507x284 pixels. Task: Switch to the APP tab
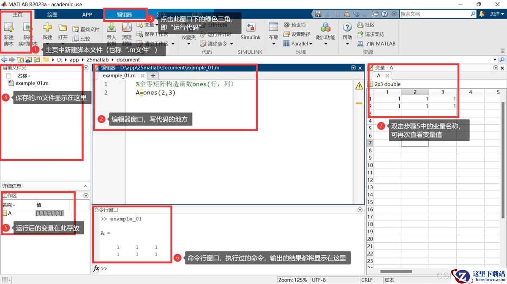point(87,14)
